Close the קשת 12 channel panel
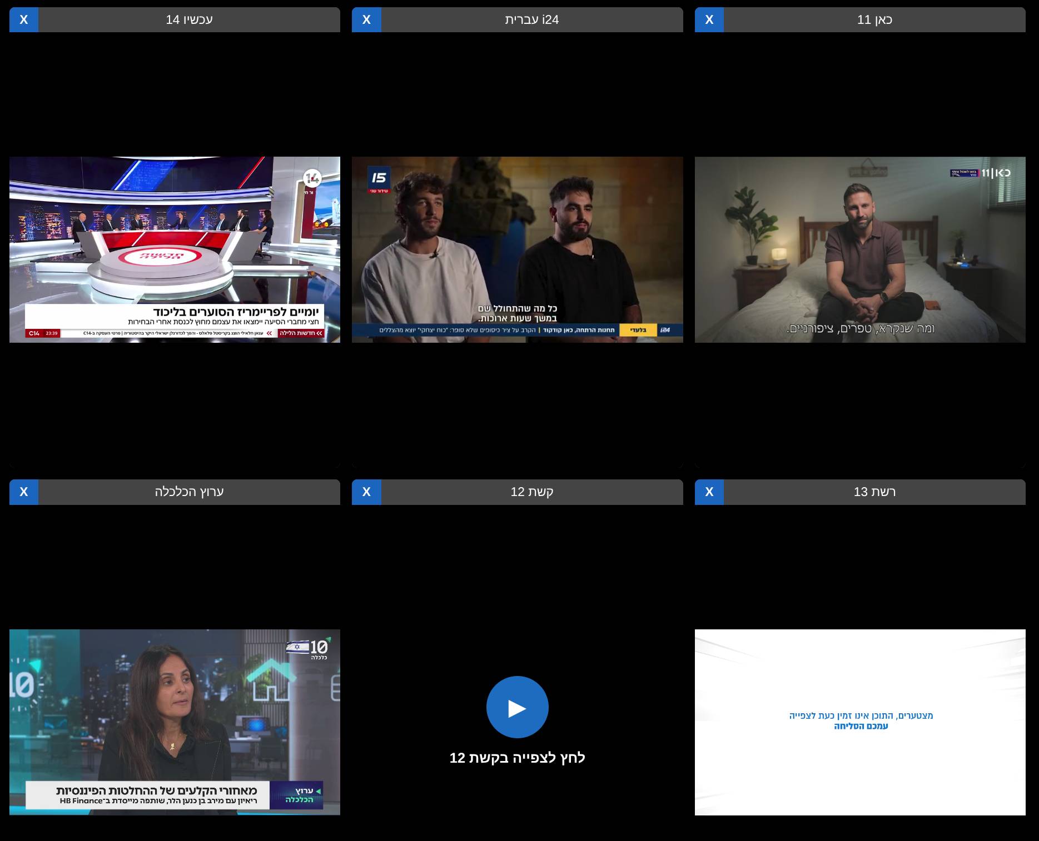1039x841 pixels. tap(366, 492)
